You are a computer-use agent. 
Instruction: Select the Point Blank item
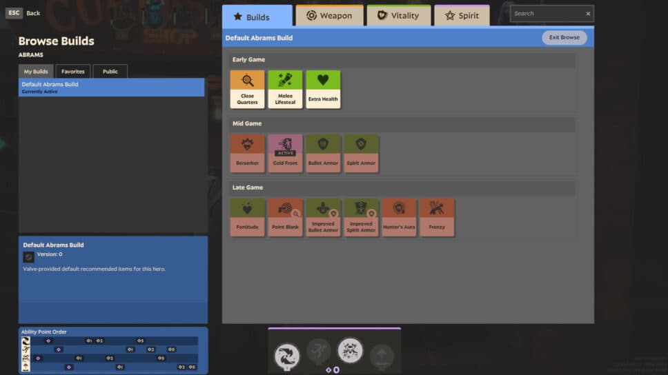point(285,217)
